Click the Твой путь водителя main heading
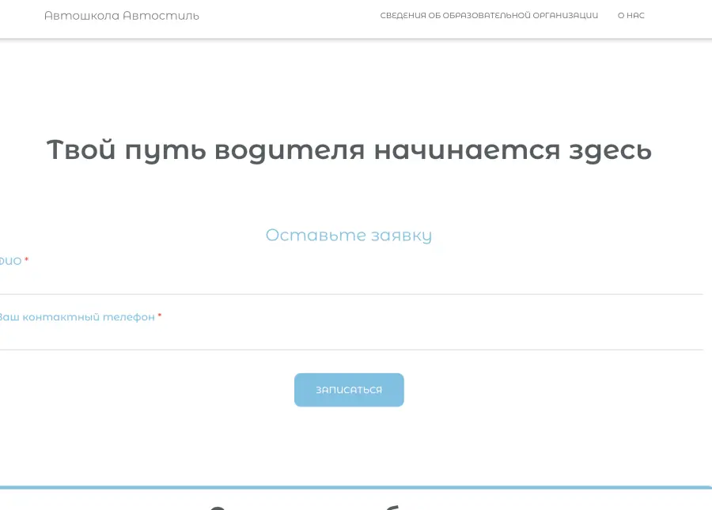The height and width of the screenshot is (510, 712). pos(348,149)
